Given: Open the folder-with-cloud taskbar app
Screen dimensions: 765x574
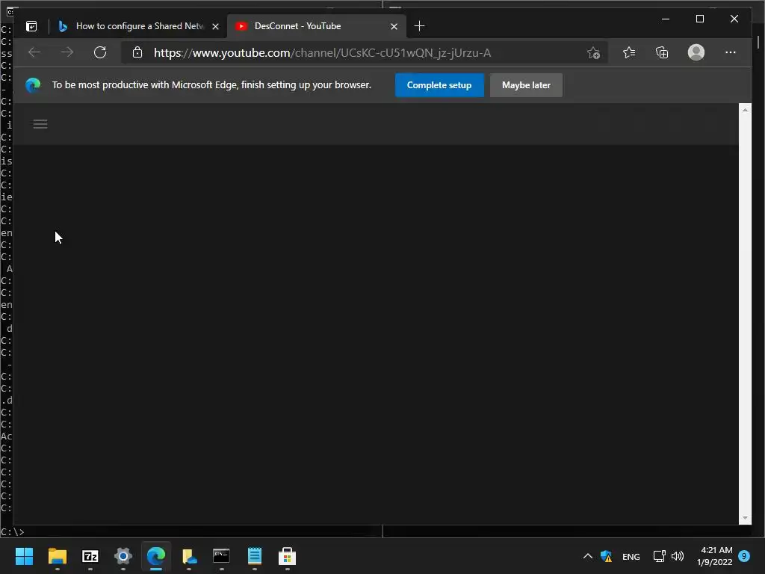Looking at the screenshot, I should tap(189, 556).
